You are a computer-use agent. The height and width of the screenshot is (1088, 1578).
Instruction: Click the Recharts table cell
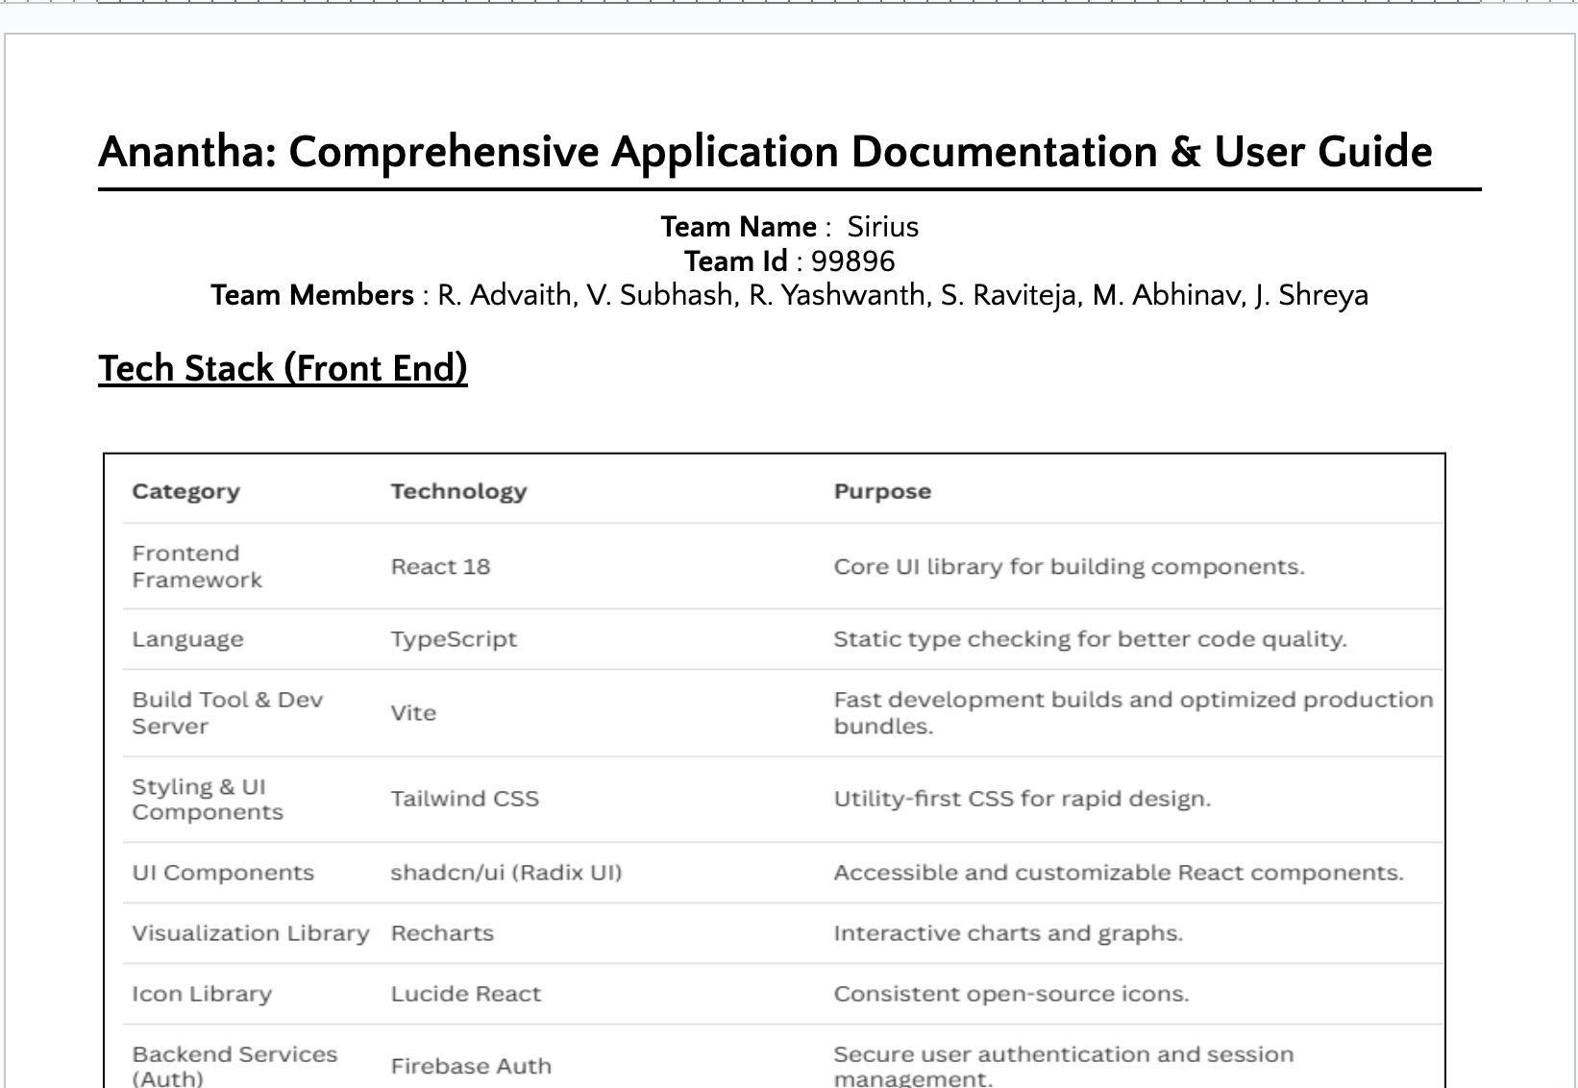441,933
